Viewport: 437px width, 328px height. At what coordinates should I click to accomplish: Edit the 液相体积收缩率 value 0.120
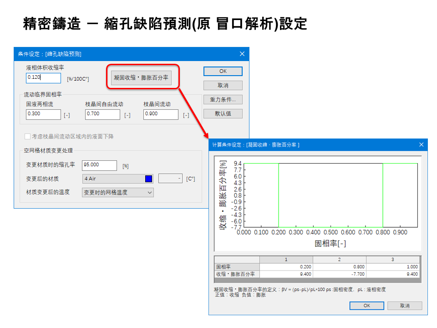[x=43, y=78]
